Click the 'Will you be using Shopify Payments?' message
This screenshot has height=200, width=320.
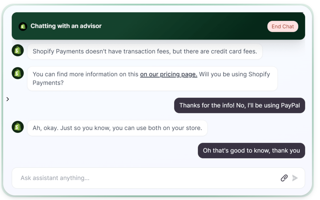pyautogui.click(x=152, y=79)
